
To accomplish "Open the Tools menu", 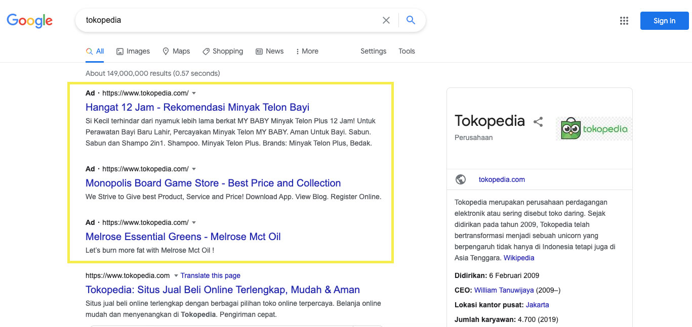I will [x=406, y=51].
